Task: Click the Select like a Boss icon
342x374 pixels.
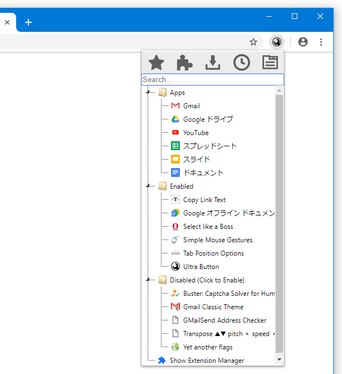Action: click(175, 226)
